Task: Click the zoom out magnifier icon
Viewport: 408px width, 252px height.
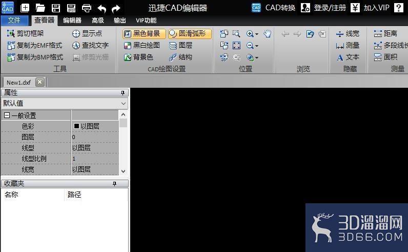Action: tap(250, 45)
